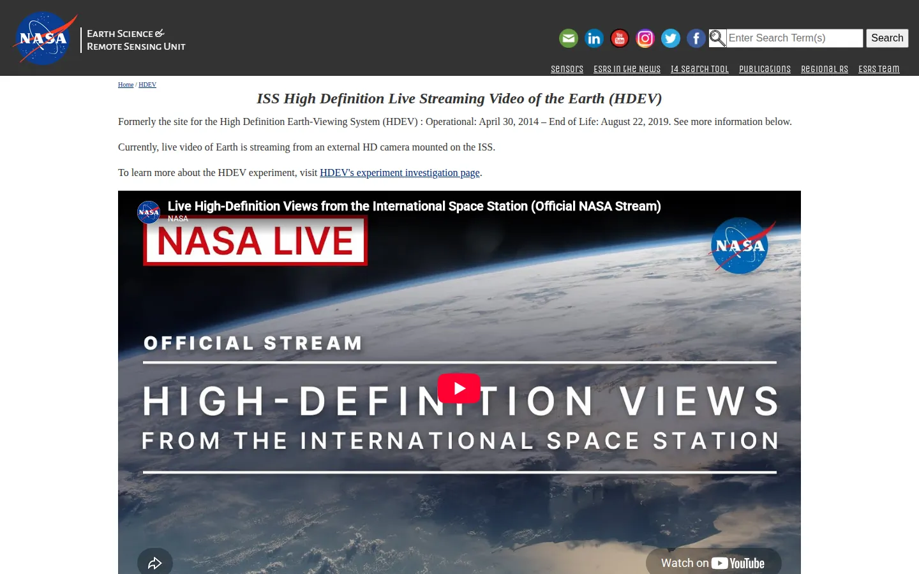Click the HDEV breadcrumb link

click(147, 85)
